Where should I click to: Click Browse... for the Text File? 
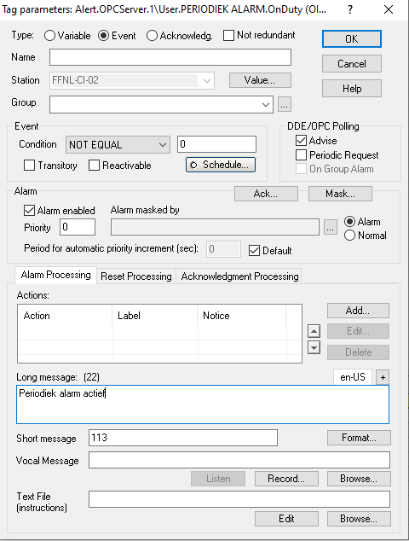pos(359,519)
